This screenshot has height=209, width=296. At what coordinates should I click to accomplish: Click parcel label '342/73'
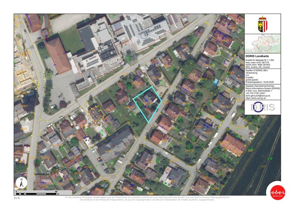point(192,193)
